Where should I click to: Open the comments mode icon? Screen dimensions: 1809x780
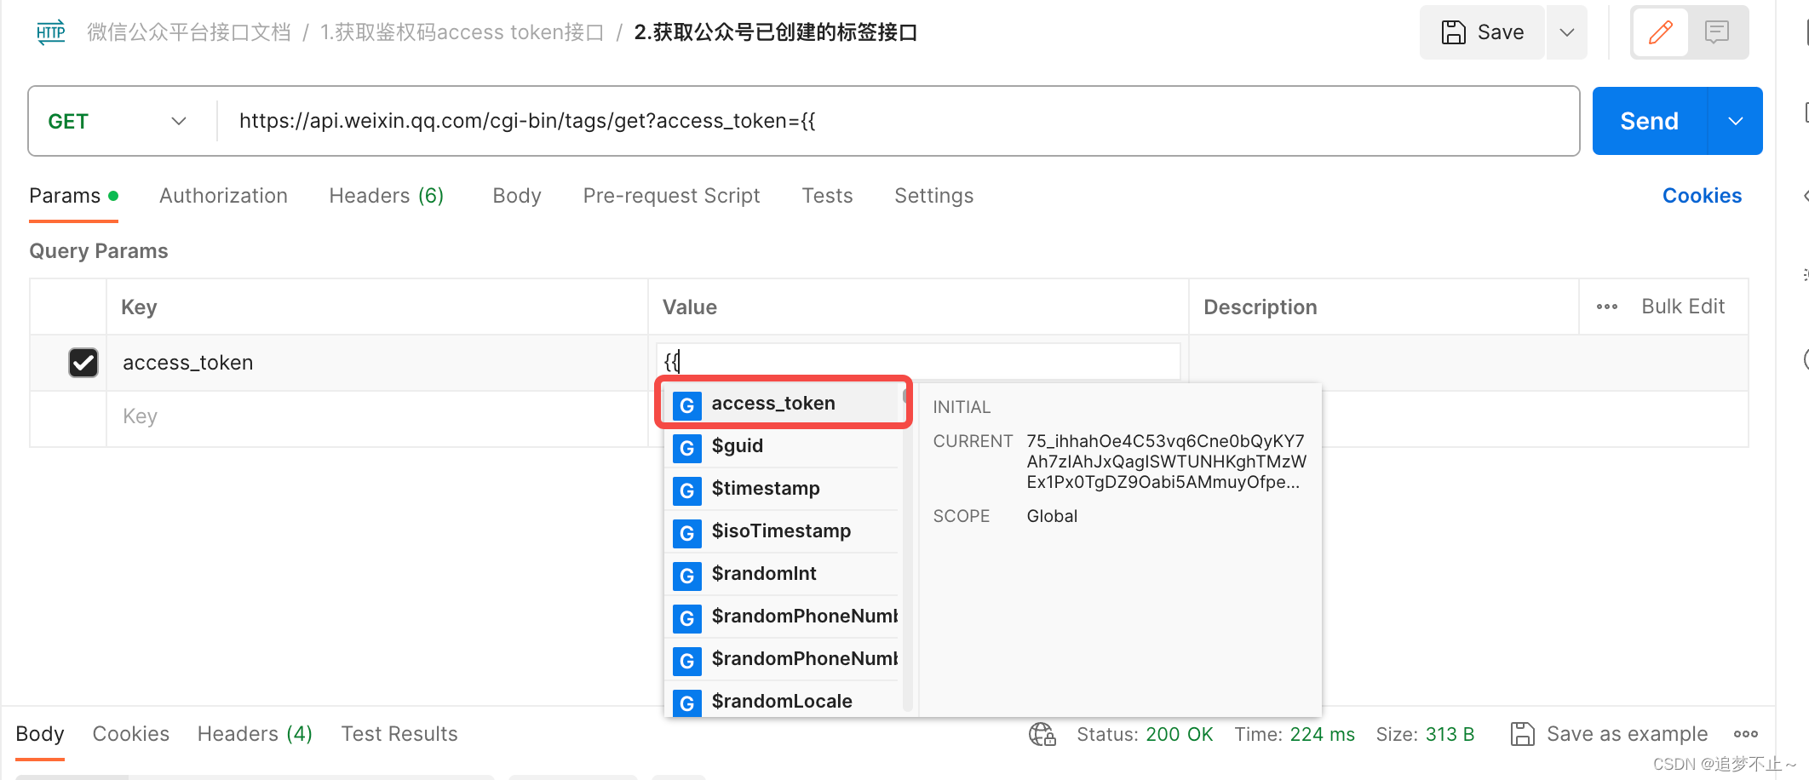1717,32
